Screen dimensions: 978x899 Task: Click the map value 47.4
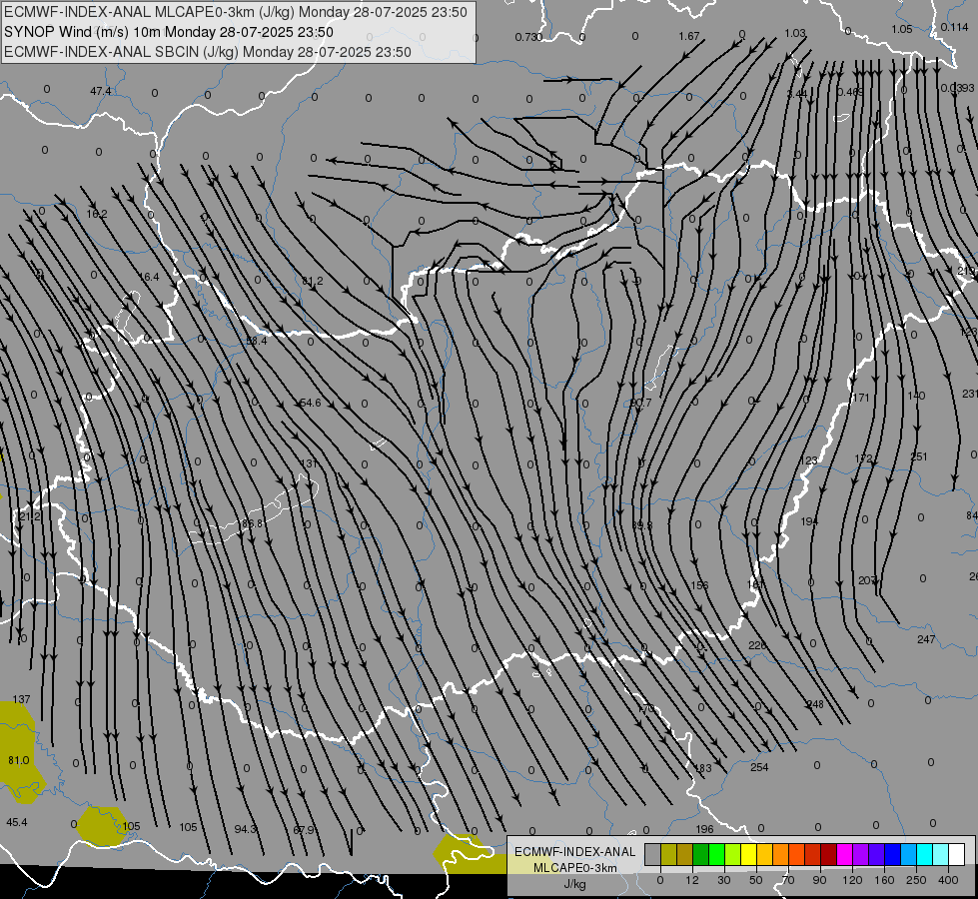(101, 91)
